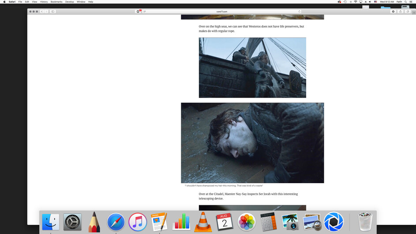Open Calendar showing Aug 2
The image size is (416, 234).
coord(225,222)
